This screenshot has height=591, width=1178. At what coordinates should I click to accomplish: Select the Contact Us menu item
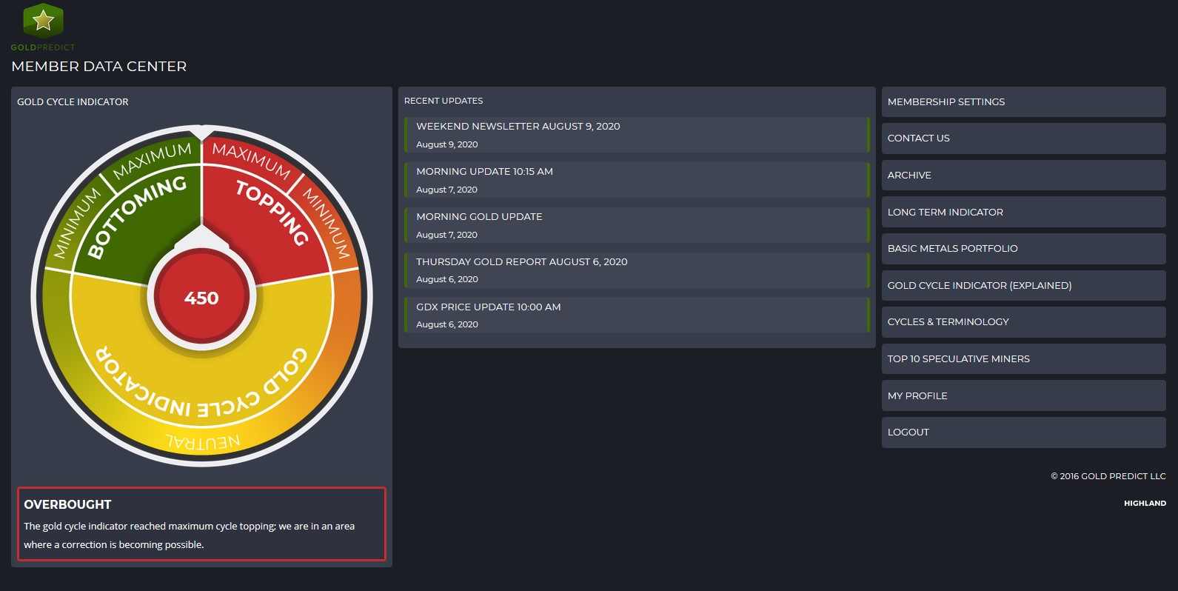click(1023, 138)
